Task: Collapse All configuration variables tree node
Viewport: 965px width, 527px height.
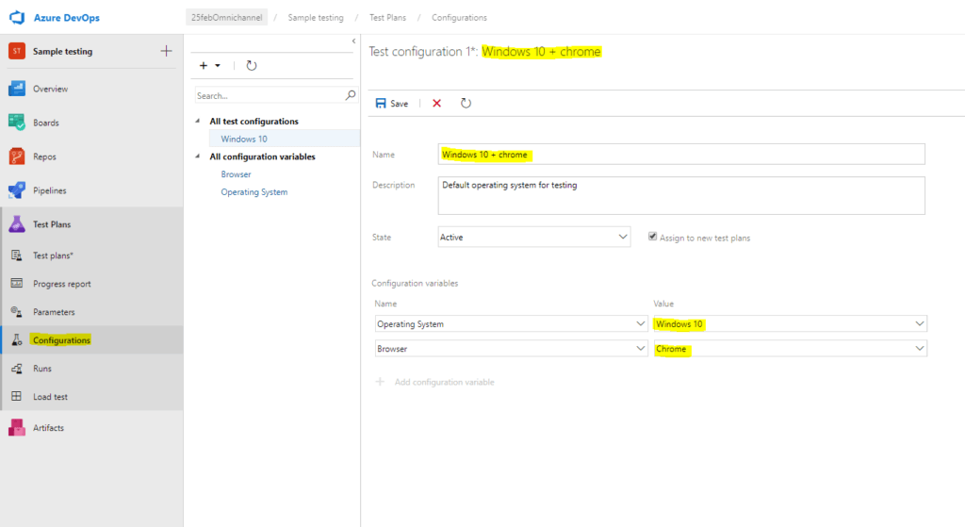Action: click(x=198, y=156)
